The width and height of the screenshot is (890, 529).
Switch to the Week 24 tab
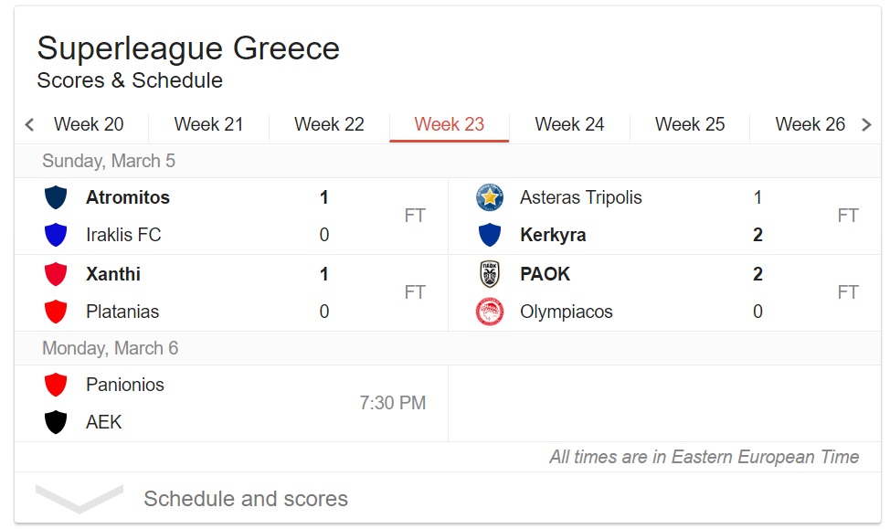(569, 124)
